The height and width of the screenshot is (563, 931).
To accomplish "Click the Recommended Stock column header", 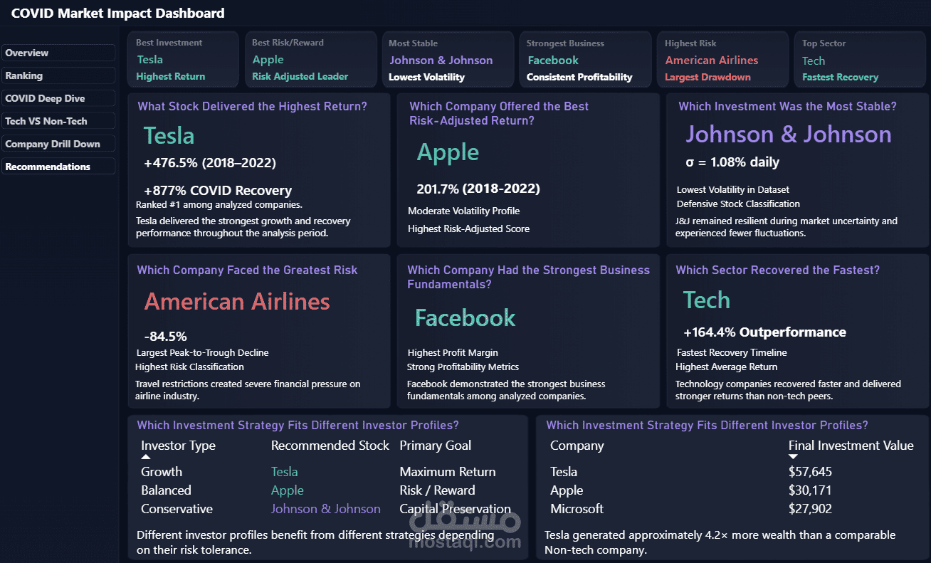I will coord(330,446).
